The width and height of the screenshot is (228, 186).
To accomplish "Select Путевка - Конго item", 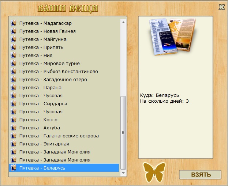I will pyautogui.click(x=64, y=119).
